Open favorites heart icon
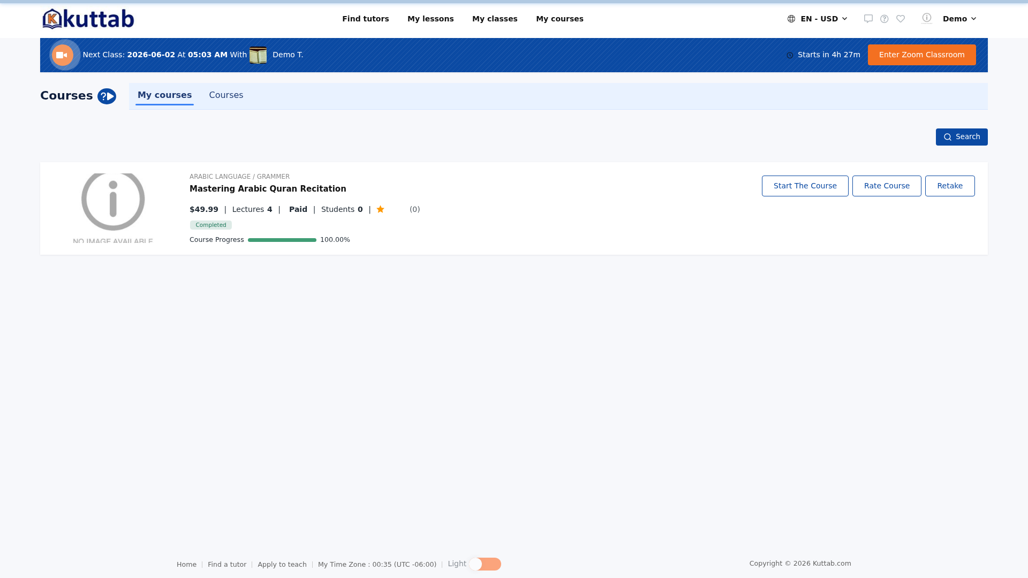The width and height of the screenshot is (1028, 578). (x=901, y=19)
